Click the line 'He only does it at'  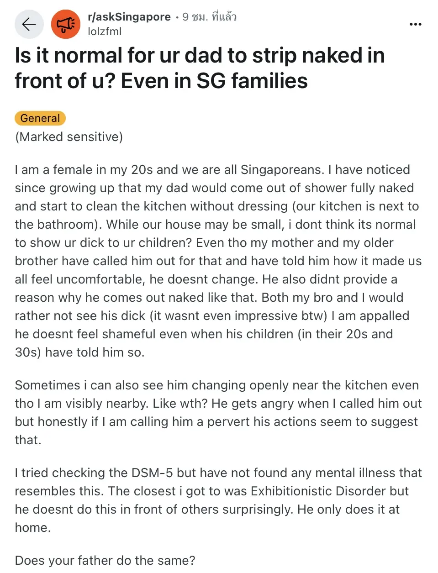[x=348, y=509]
